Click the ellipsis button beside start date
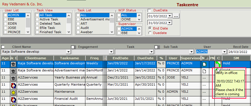251x106 pixels. click(176, 16)
